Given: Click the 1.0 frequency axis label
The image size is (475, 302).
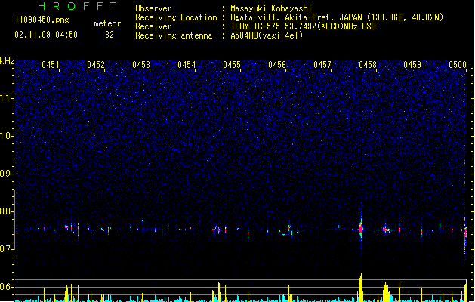Looking at the screenshot, I should (x=6, y=136).
